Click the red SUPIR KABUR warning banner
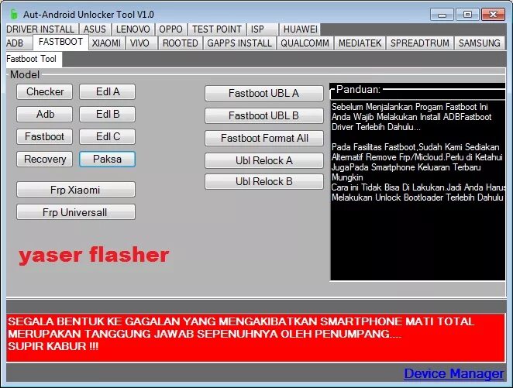Image resolution: width=513 pixels, height=388 pixels. [x=256, y=338]
